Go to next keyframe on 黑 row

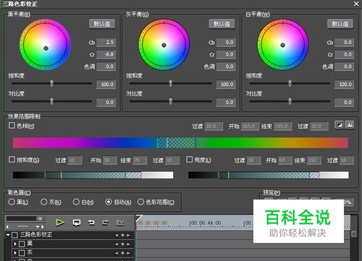[128, 244]
